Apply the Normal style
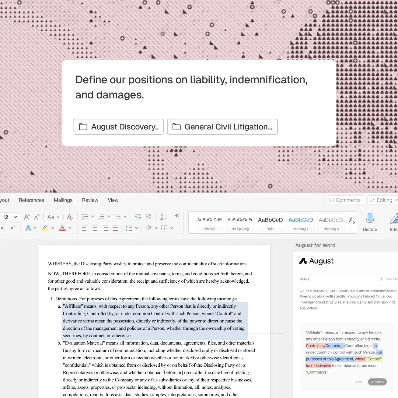Screen dimensions: 398x398 point(210,223)
